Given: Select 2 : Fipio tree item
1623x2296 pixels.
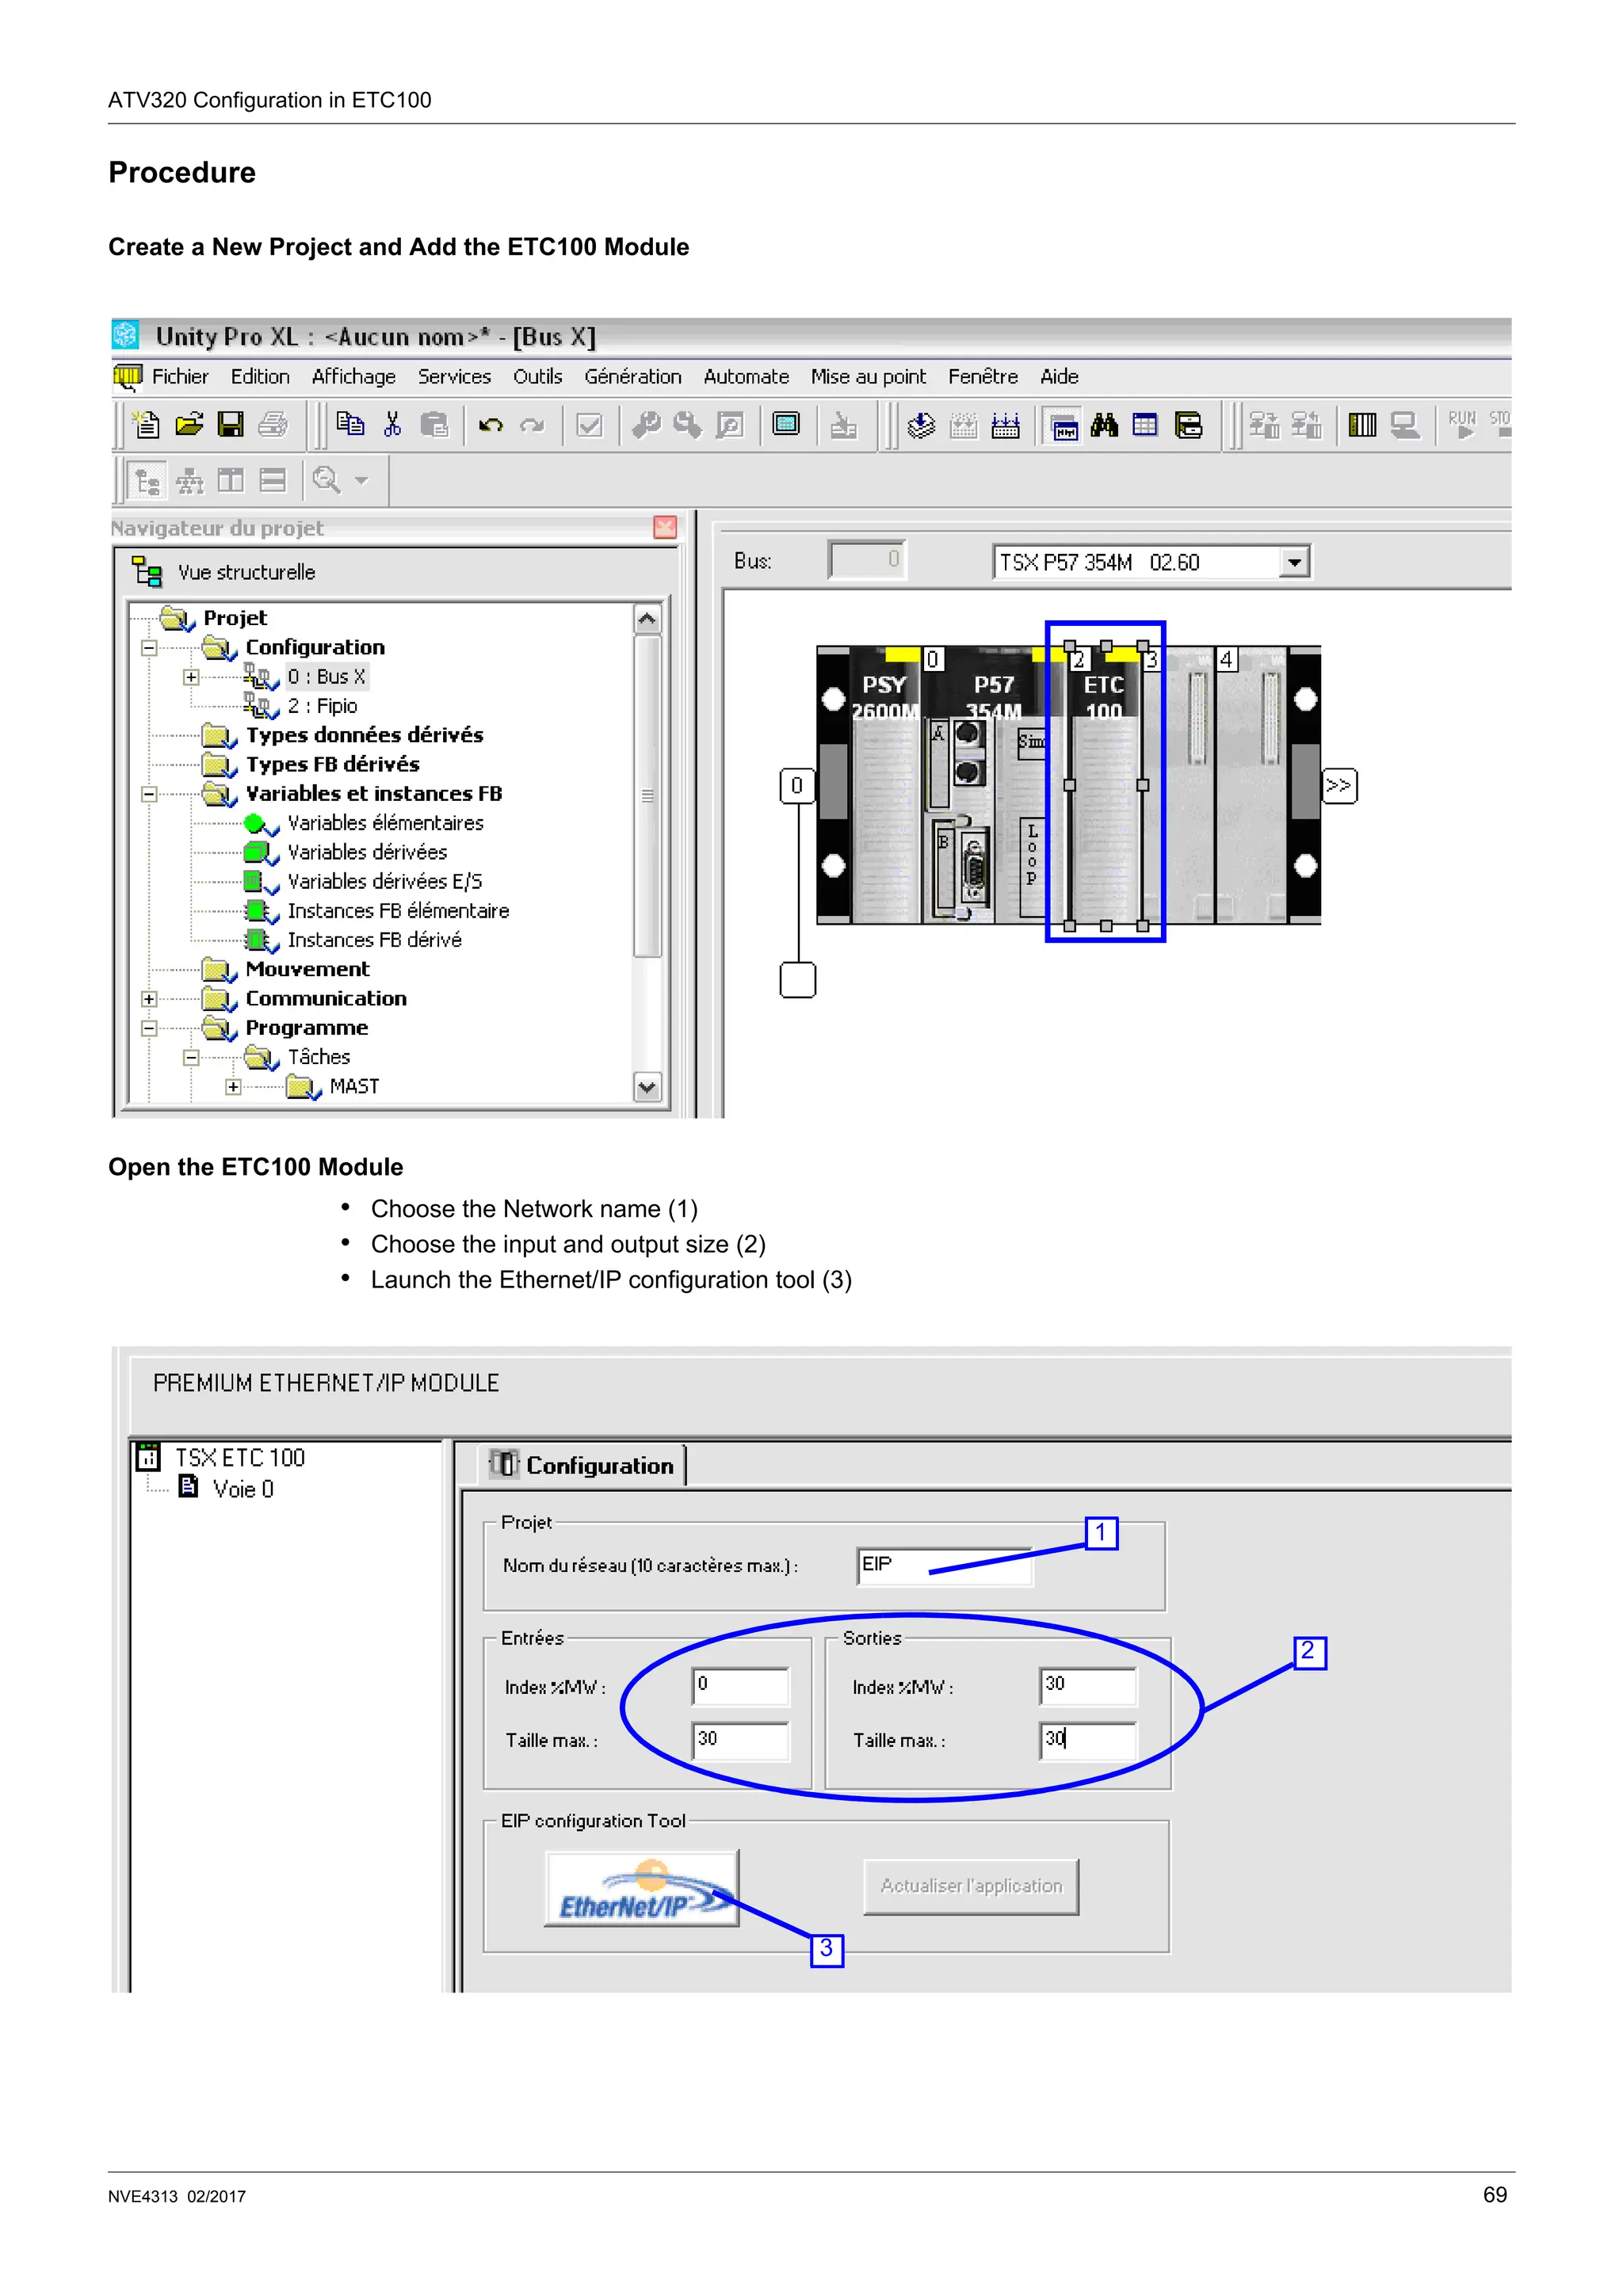Looking at the screenshot, I should (x=322, y=706).
